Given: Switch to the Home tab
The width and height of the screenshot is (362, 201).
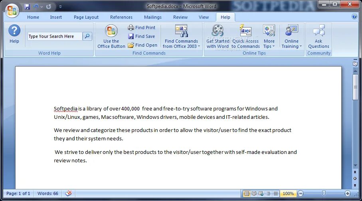Looking at the screenshot, I should [x=33, y=17].
